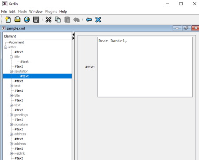Select the #comment tree item
This screenshot has height=160, width=199.
[16, 43]
